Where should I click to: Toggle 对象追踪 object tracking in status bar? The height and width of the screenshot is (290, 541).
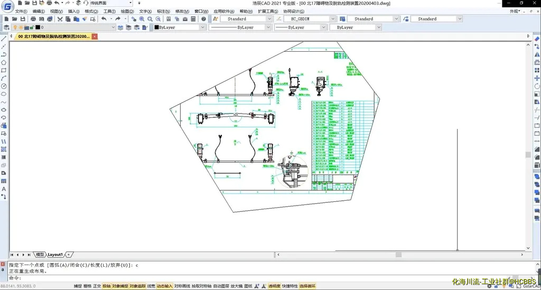click(138, 286)
